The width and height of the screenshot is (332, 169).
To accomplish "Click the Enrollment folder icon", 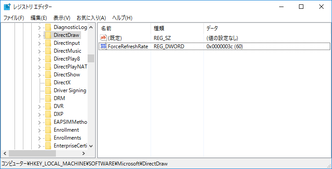I will pyautogui.click(x=48, y=130).
